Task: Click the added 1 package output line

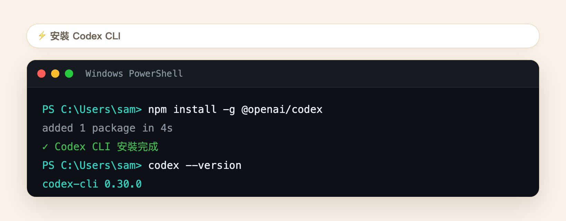Action: click(107, 128)
